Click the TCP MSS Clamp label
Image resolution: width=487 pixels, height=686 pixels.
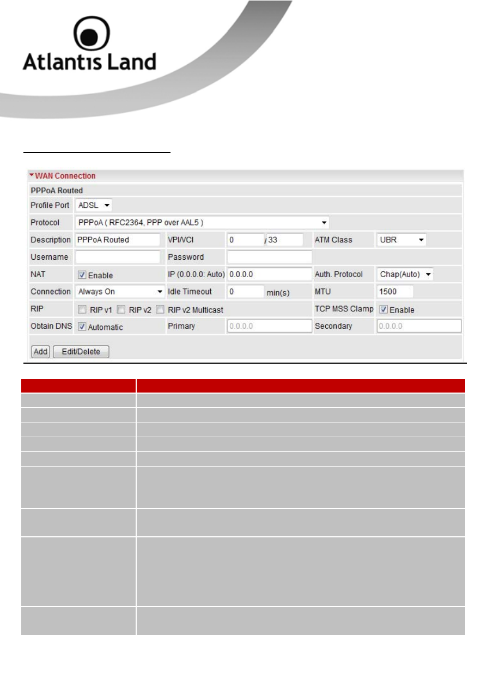tap(344, 309)
